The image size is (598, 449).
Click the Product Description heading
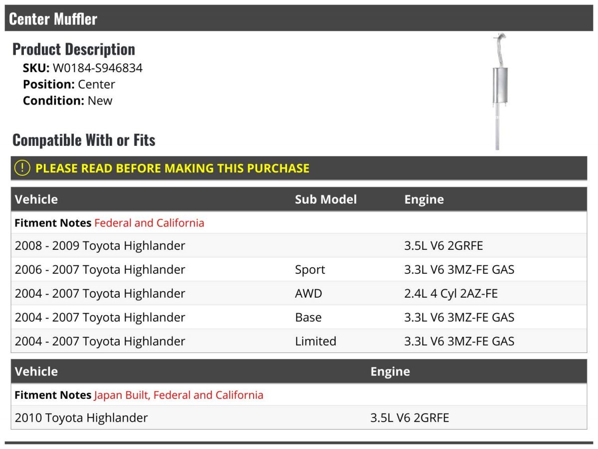point(74,49)
